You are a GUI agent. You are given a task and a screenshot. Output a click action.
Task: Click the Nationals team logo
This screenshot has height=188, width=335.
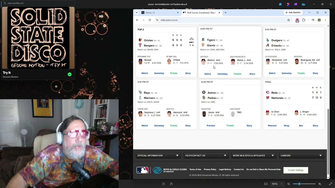pos(267,98)
